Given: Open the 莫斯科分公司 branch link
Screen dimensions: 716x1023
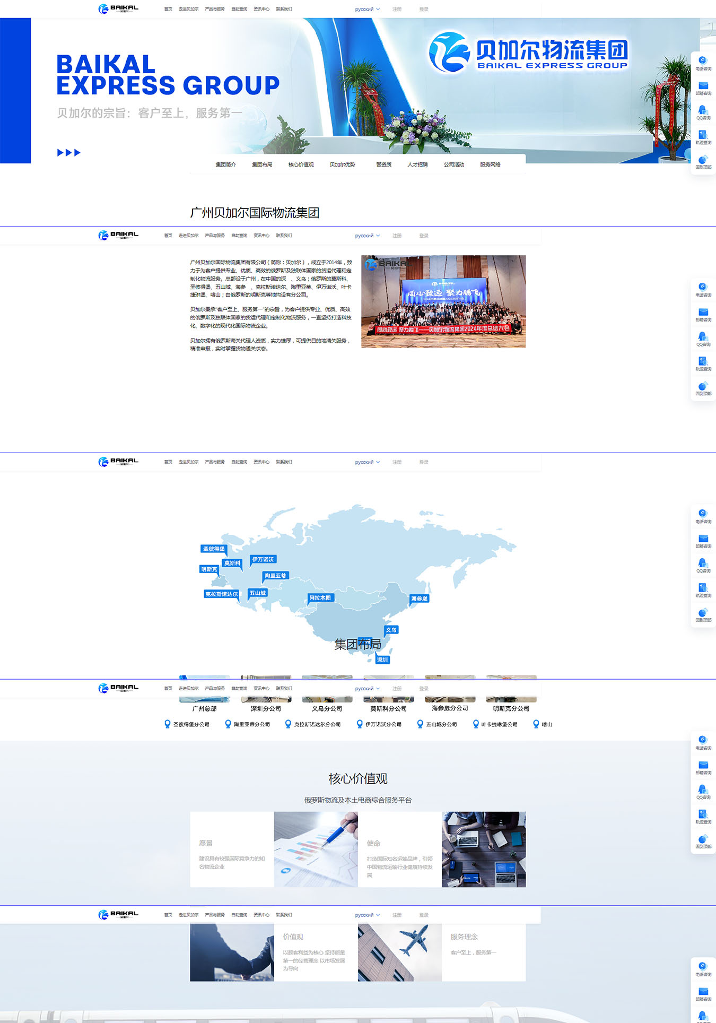Looking at the screenshot, I should (388, 708).
